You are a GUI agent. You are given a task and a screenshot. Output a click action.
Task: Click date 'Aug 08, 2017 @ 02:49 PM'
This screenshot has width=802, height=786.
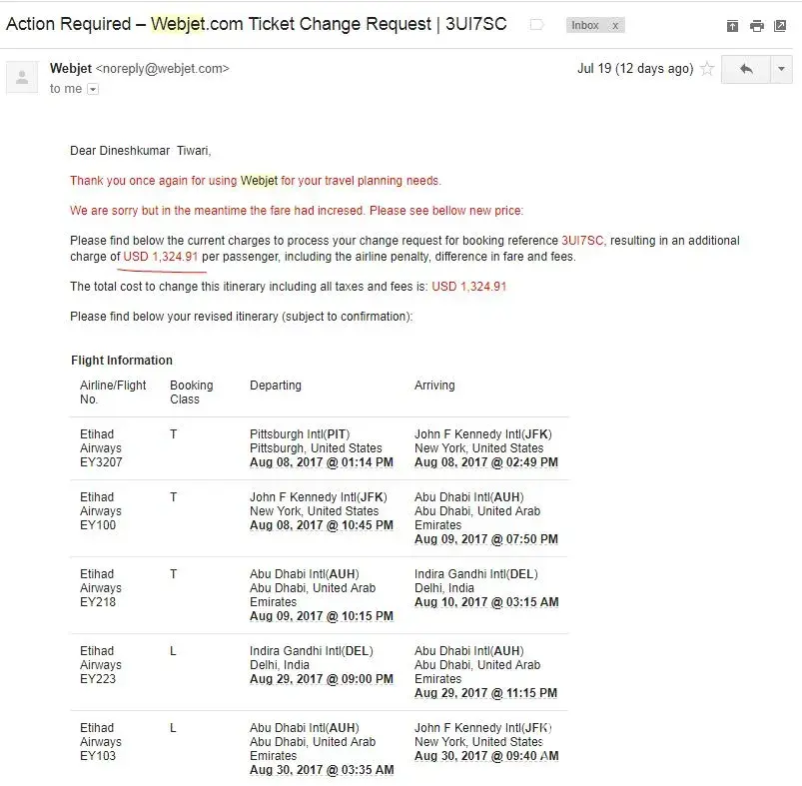[486, 462]
